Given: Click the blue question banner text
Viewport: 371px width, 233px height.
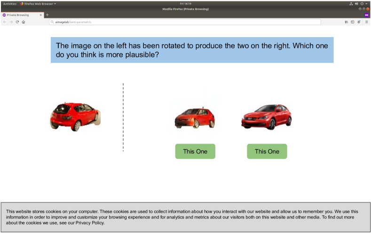Looking at the screenshot, I should tap(192, 50).
